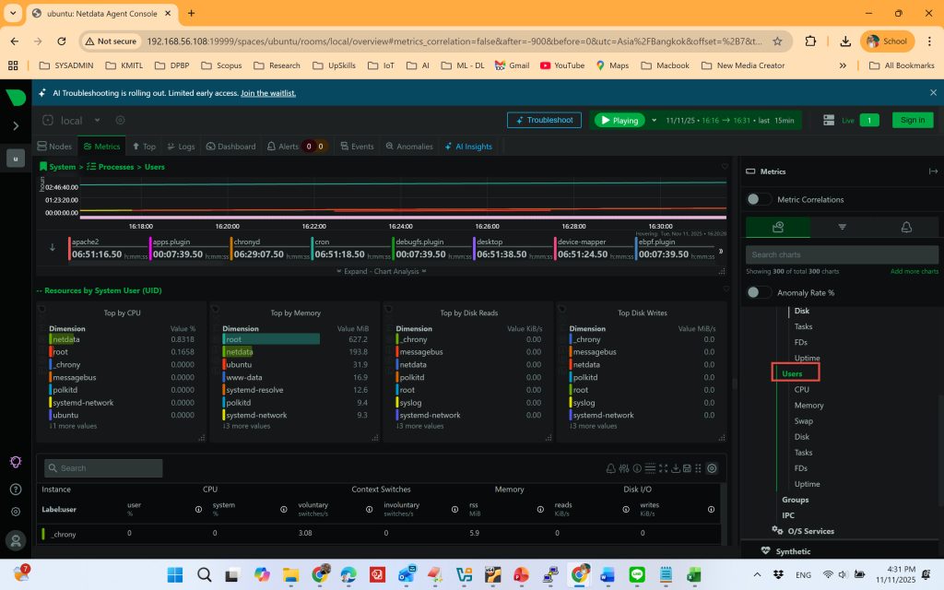Select Memory under Users in metrics tree
944x590 pixels.
coord(808,405)
